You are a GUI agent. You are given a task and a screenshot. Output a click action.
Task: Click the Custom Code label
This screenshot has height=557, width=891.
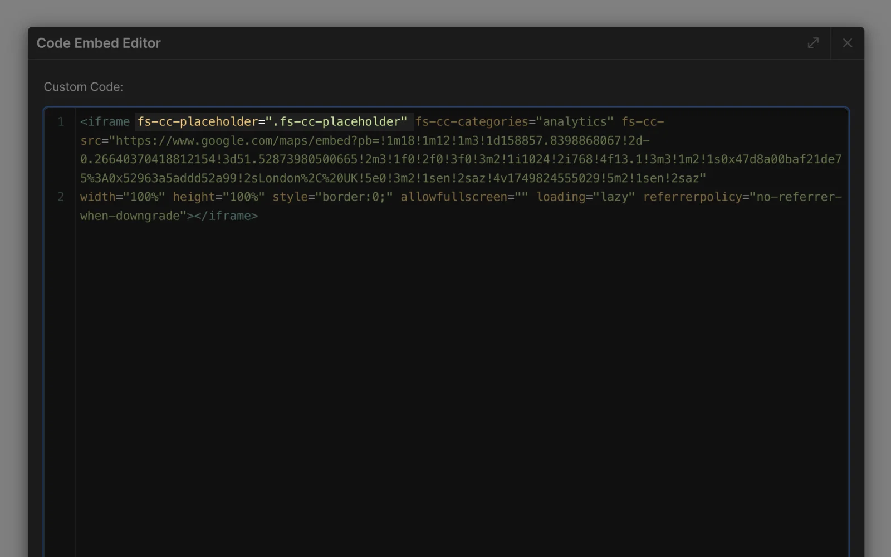click(84, 87)
